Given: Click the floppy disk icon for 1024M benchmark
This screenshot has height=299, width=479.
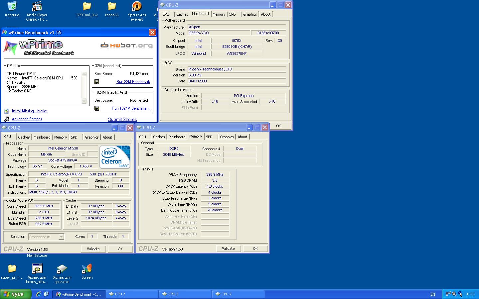Looking at the screenshot, I should [x=97, y=108].
